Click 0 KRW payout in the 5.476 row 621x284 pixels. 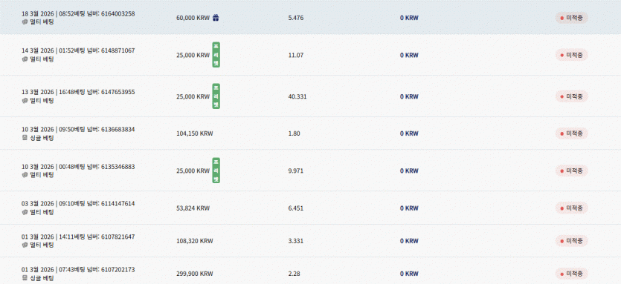pos(409,18)
